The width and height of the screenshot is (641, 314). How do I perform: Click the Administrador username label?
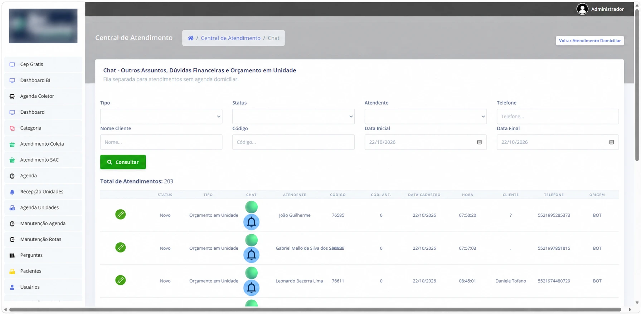(607, 9)
